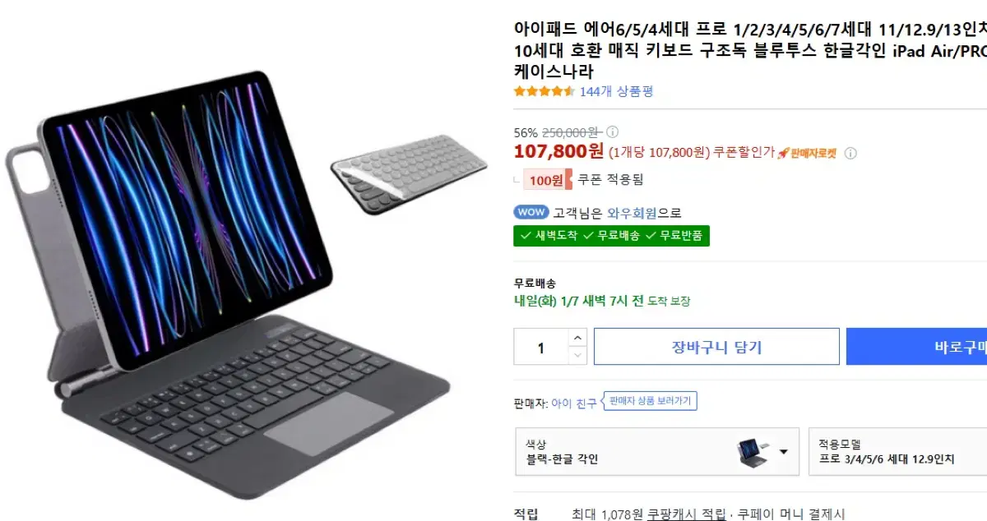Click the WOW membership badge icon
This screenshot has height=521, width=987.
[531, 212]
